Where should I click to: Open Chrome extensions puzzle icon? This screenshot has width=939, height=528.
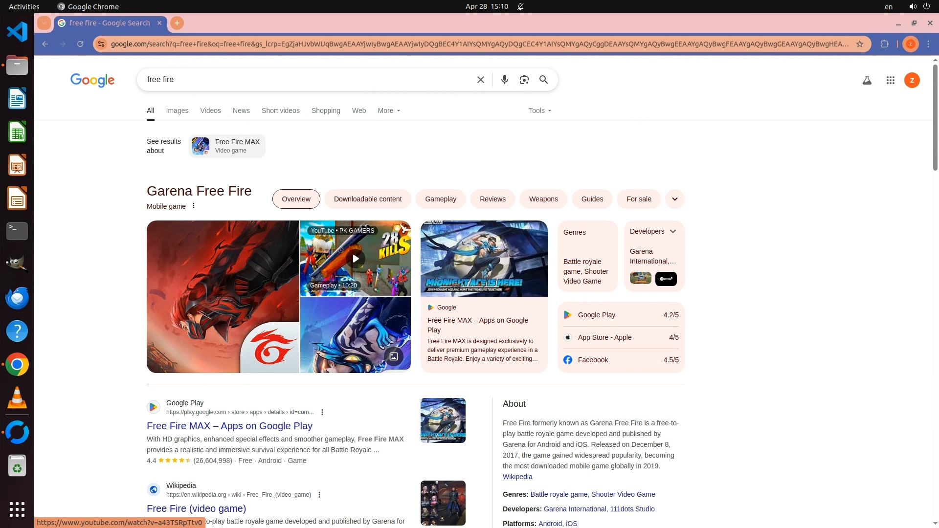coord(884,44)
